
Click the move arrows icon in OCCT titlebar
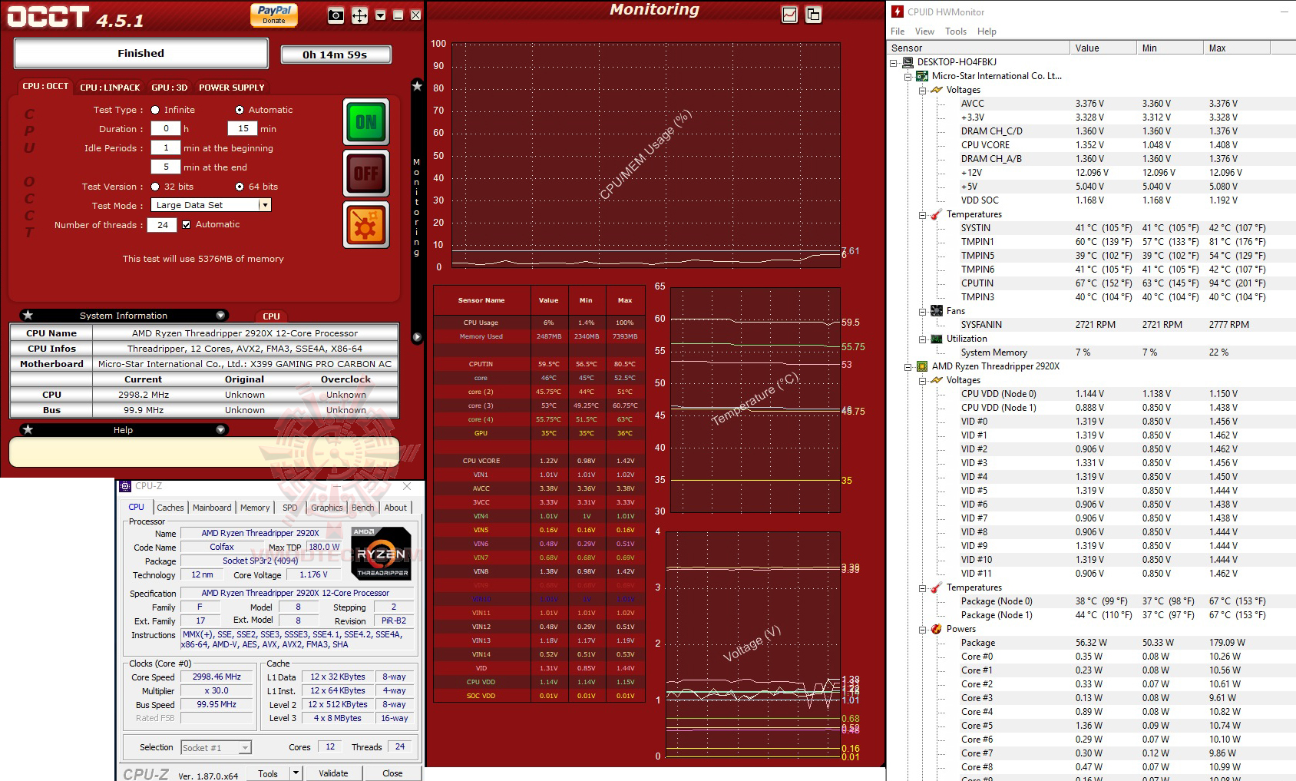tap(359, 14)
